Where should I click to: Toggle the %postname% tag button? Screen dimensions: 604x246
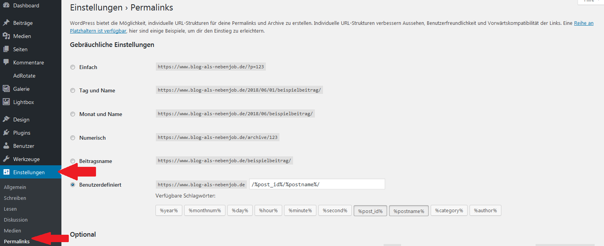(409, 211)
